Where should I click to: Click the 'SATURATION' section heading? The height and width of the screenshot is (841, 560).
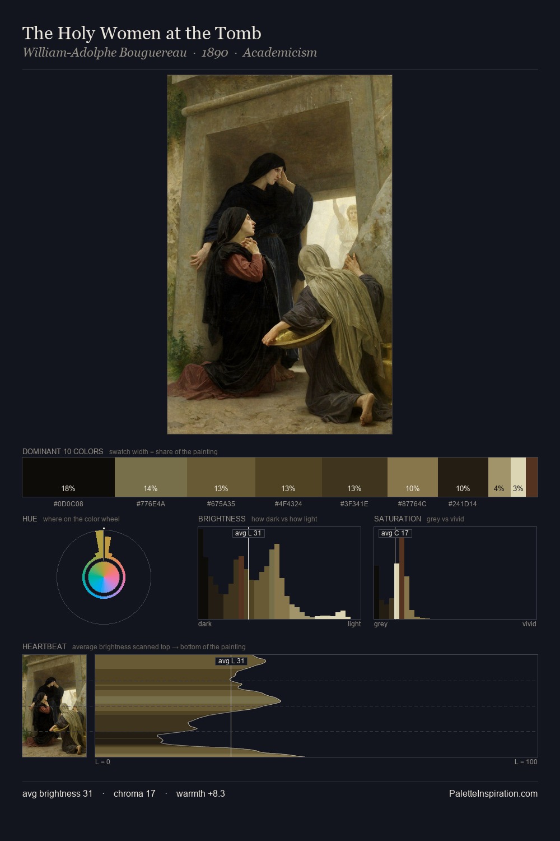pos(398,519)
